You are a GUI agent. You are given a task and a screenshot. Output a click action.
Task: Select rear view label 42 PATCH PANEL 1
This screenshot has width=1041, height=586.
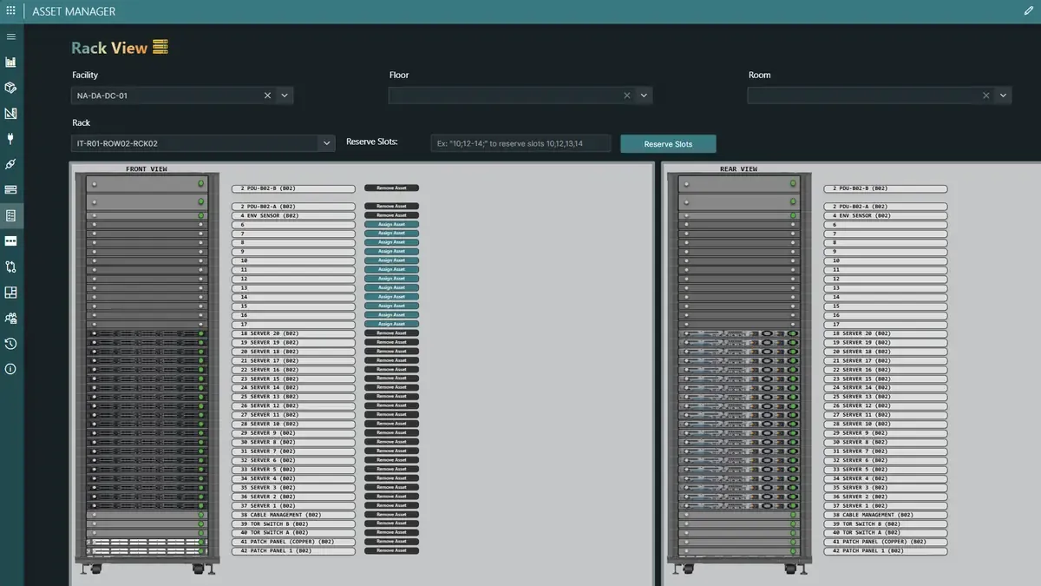(x=886, y=550)
